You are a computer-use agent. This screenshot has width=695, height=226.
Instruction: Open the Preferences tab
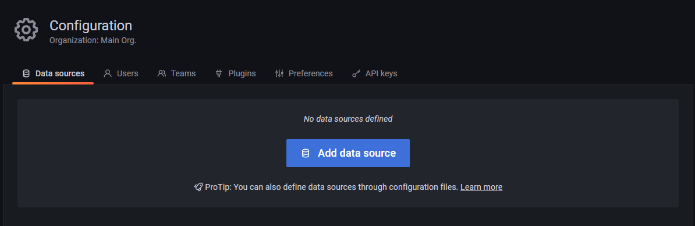coord(304,73)
